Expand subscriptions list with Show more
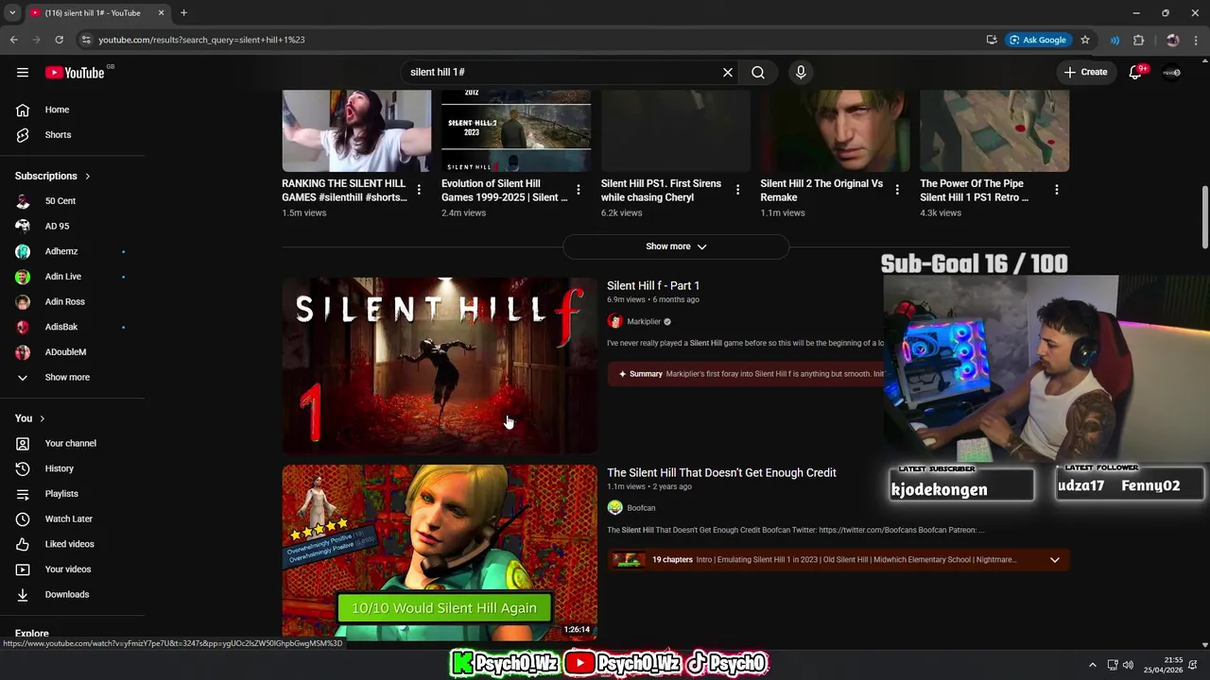Screen dimensions: 1210x680 (x=67, y=377)
